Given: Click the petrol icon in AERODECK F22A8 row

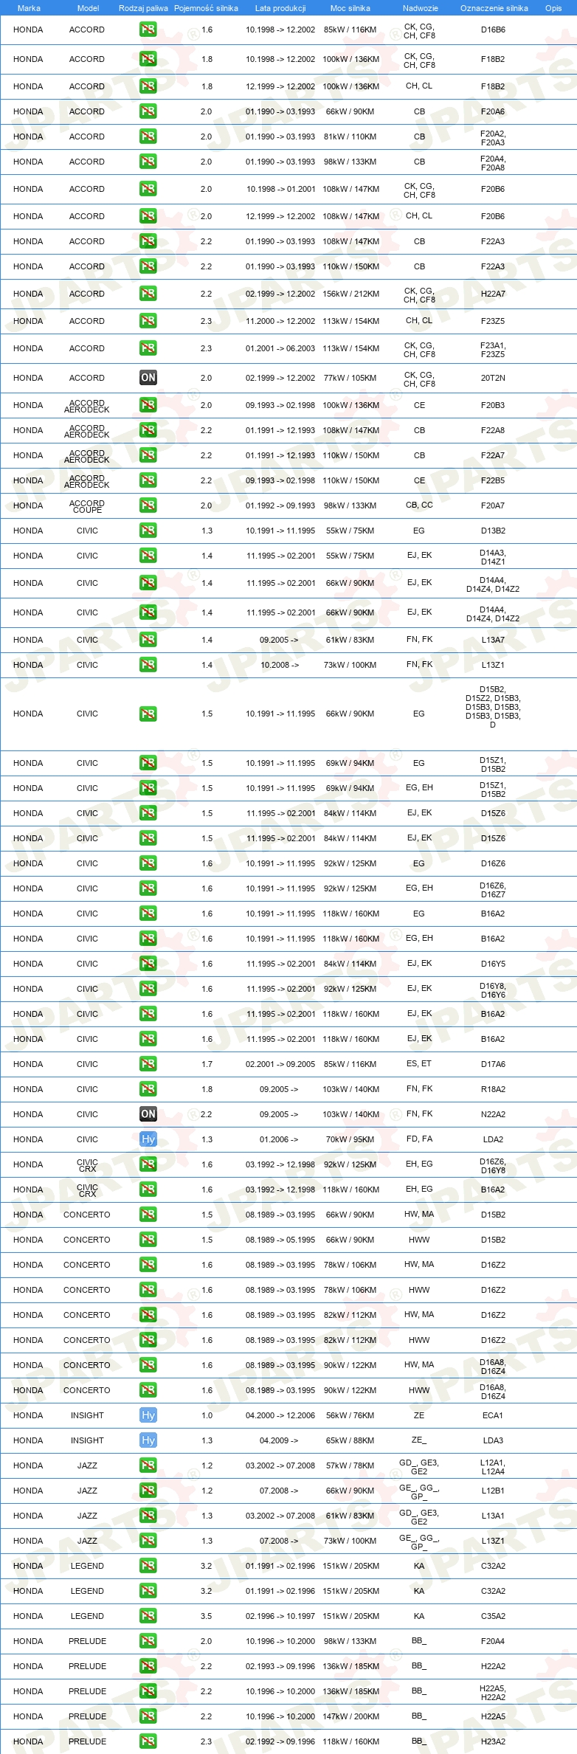Looking at the screenshot, I should pyautogui.click(x=148, y=430).
